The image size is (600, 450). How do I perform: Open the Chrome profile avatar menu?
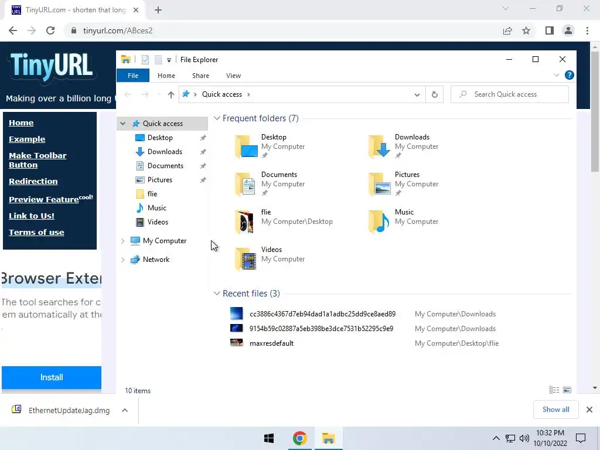point(568,30)
